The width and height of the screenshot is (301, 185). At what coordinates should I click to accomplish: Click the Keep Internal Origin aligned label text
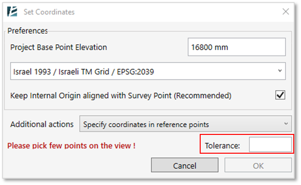point(121,95)
